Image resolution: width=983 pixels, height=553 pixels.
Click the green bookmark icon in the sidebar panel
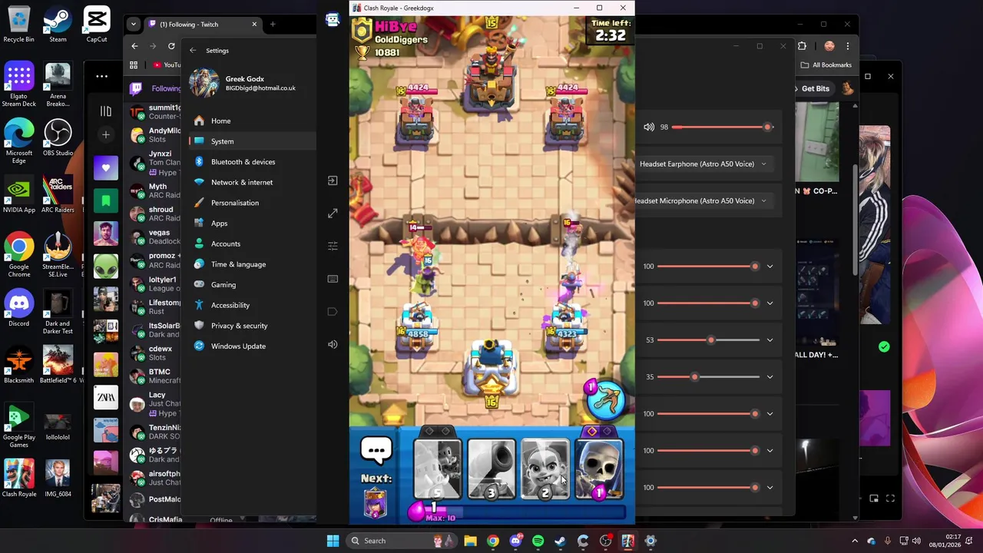click(x=106, y=201)
